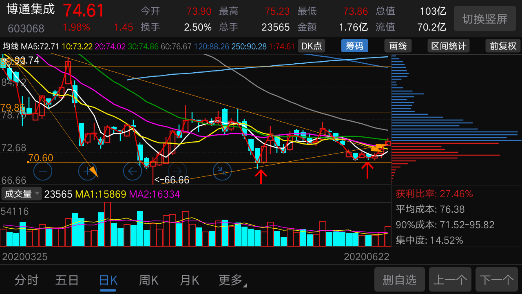Switch to the 分时 tab

27,280
